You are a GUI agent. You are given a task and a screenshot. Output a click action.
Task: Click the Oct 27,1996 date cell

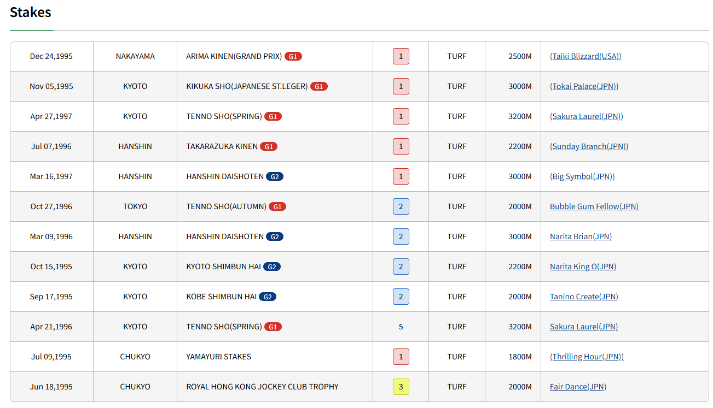coord(51,206)
